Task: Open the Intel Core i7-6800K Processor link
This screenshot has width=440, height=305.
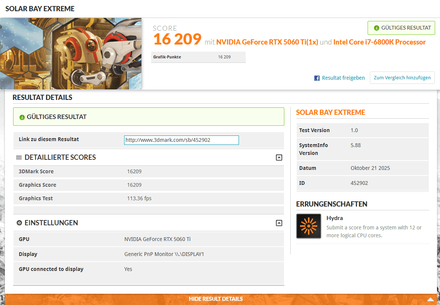Action: [x=379, y=42]
